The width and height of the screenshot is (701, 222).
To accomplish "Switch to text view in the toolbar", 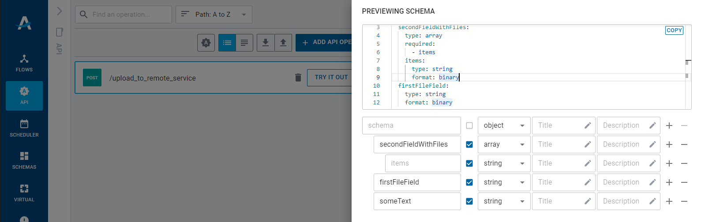I will pos(244,43).
